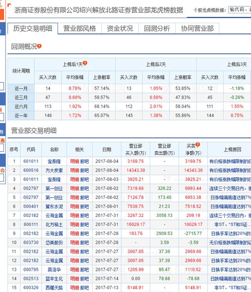Open the 资金状况 tab

coord(120,28)
